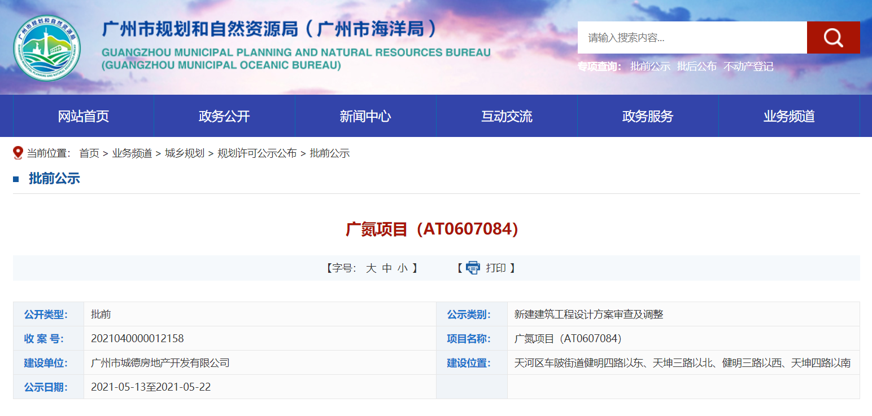This screenshot has width=872, height=416.
Task: Click 业务频道 in the breadcrumb
Action: [132, 153]
